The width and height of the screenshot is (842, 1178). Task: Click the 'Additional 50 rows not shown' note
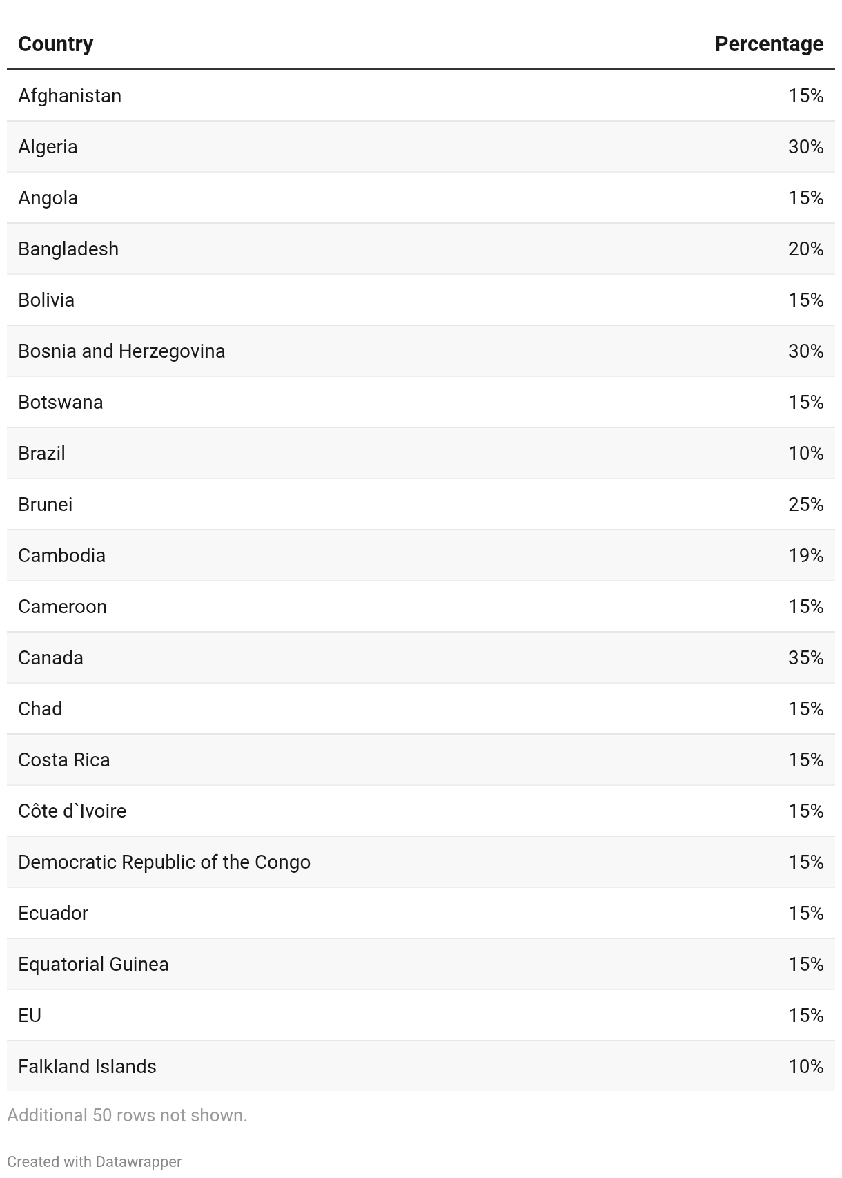127,1115
